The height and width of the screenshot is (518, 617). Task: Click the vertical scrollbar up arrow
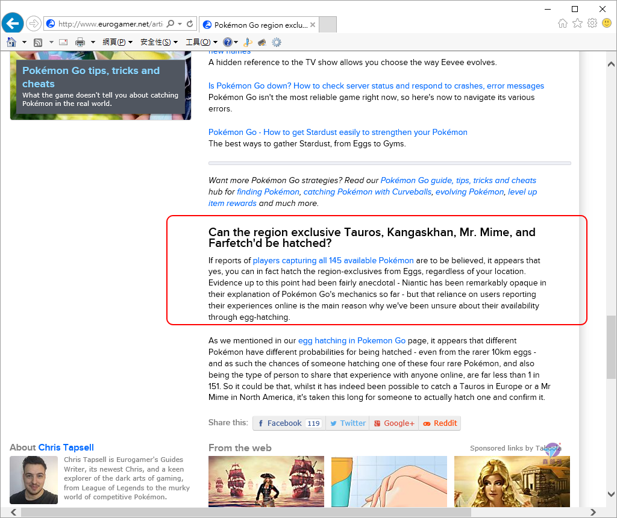coord(611,64)
